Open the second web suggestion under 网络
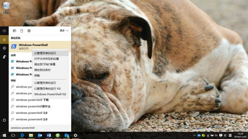The image size is (248, 139). coord(21,93)
